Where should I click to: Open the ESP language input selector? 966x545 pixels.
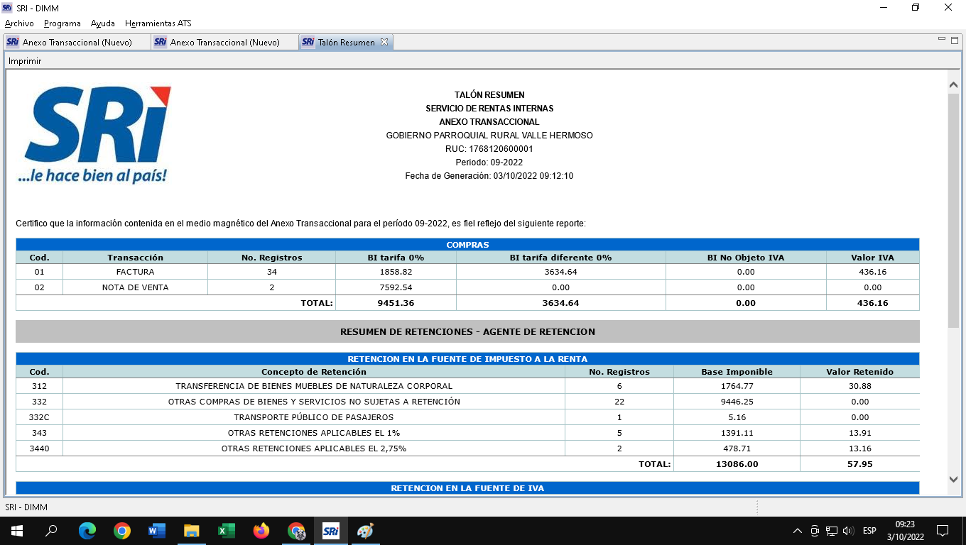(869, 531)
